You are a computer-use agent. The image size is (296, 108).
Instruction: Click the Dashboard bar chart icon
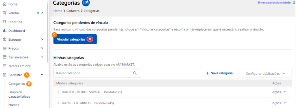click(x=5, y=31)
